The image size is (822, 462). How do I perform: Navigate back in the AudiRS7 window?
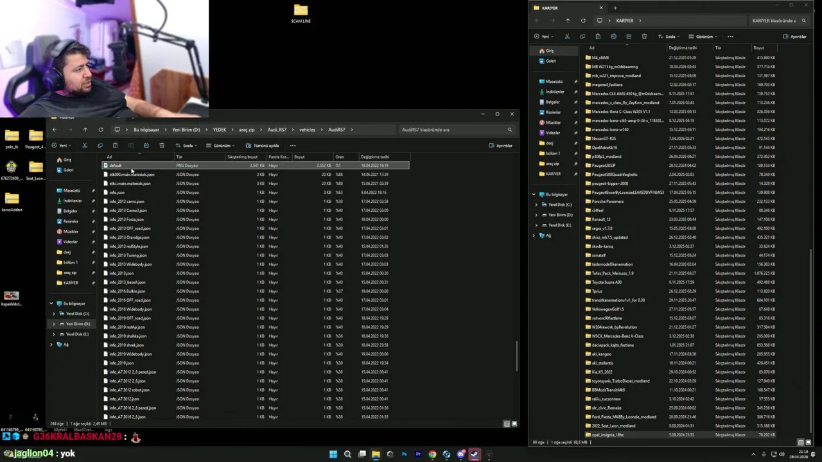pyautogui.click(x=54, y=130)
